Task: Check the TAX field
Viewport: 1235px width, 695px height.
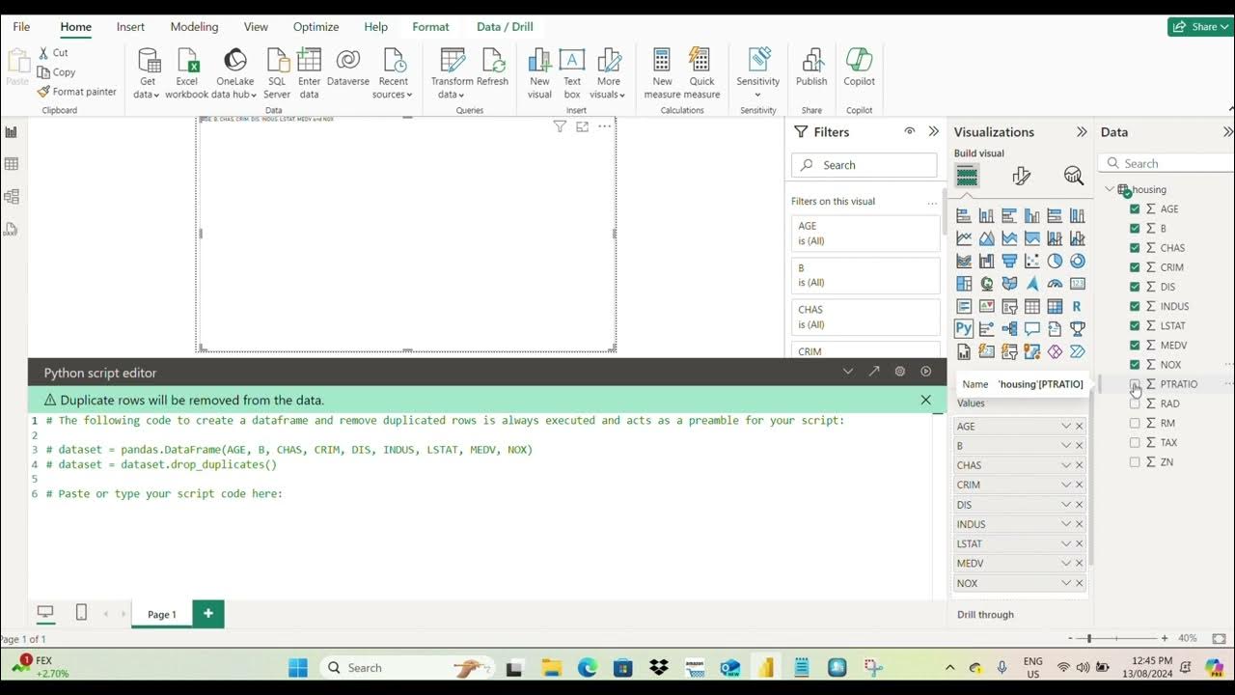Action: [1135, 442]
